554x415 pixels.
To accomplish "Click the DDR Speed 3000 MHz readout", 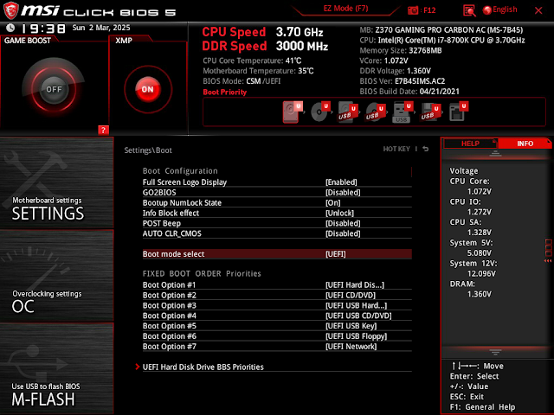I will click(x=265, y=46).
